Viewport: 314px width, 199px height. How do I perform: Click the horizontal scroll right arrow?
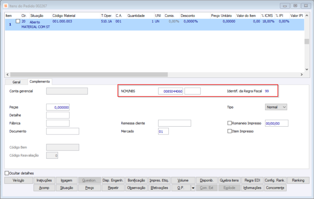[x=301, y=75]
